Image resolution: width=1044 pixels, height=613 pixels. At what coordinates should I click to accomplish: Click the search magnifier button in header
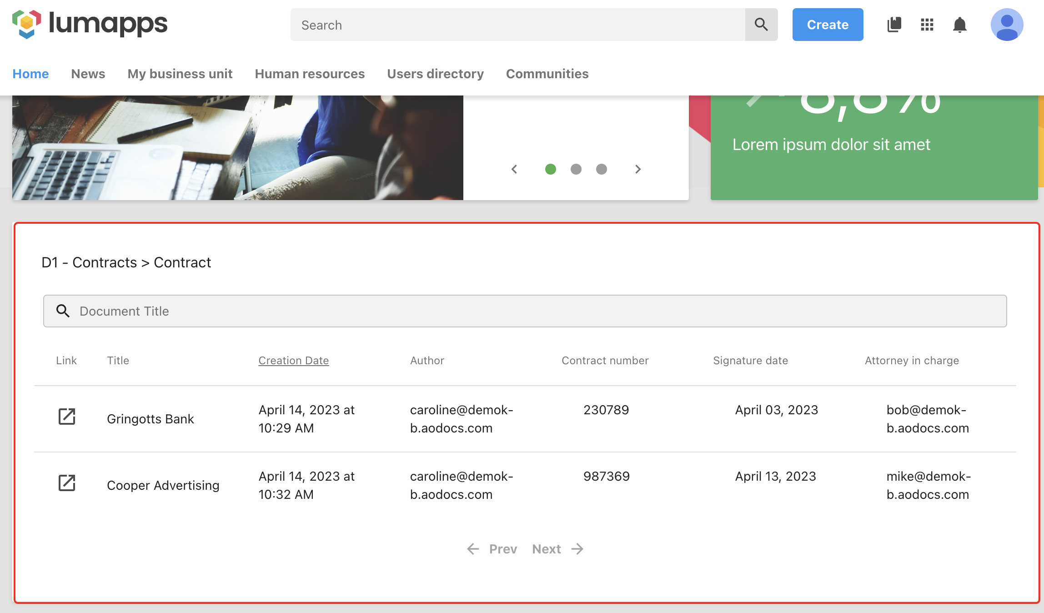point(761,25)
